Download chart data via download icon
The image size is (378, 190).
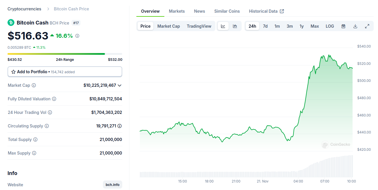[x=355, y=26]
